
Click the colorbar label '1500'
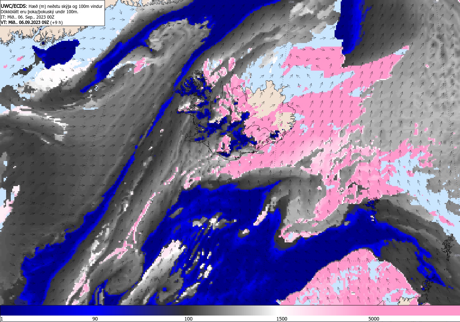coord(281,319)
